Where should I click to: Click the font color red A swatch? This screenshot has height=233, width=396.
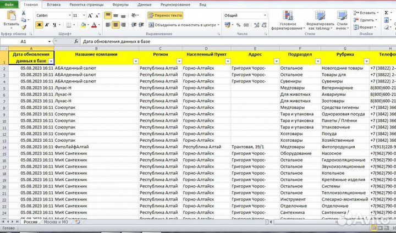point(94,25)
